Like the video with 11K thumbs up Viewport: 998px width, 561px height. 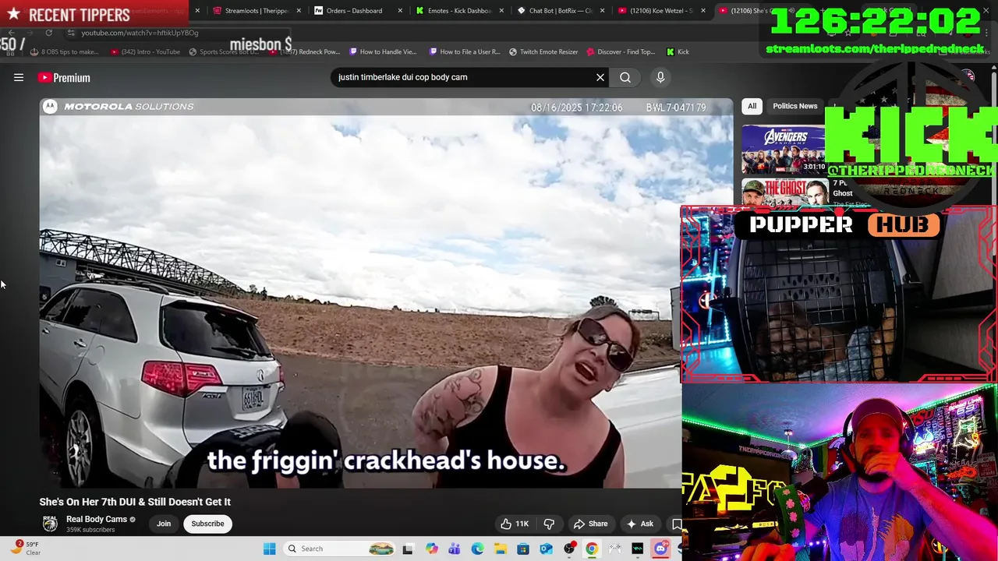coord(515,524)
